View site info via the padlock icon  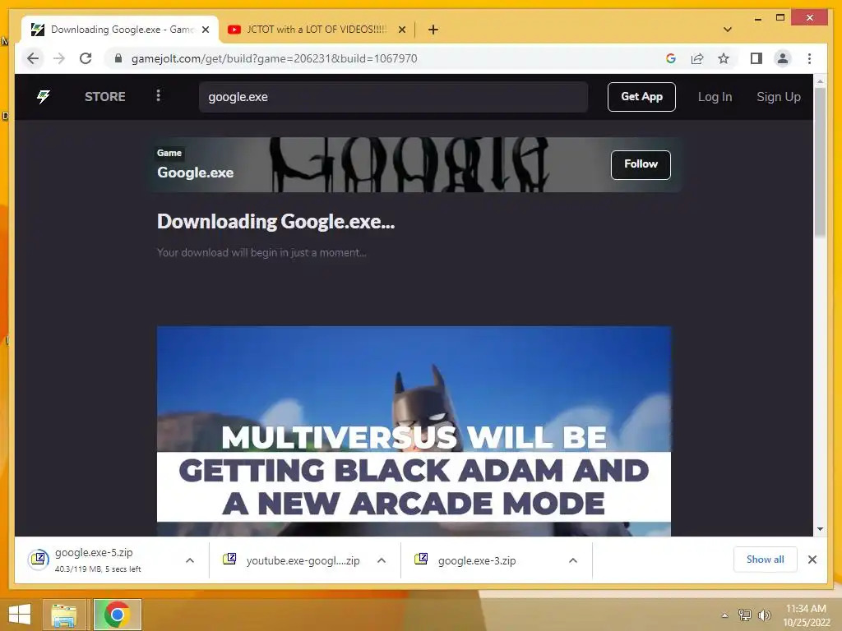(118, 58)
